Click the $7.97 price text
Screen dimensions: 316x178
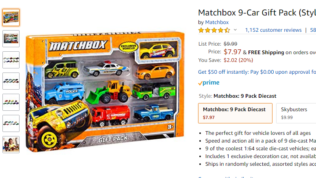(232, 52)
